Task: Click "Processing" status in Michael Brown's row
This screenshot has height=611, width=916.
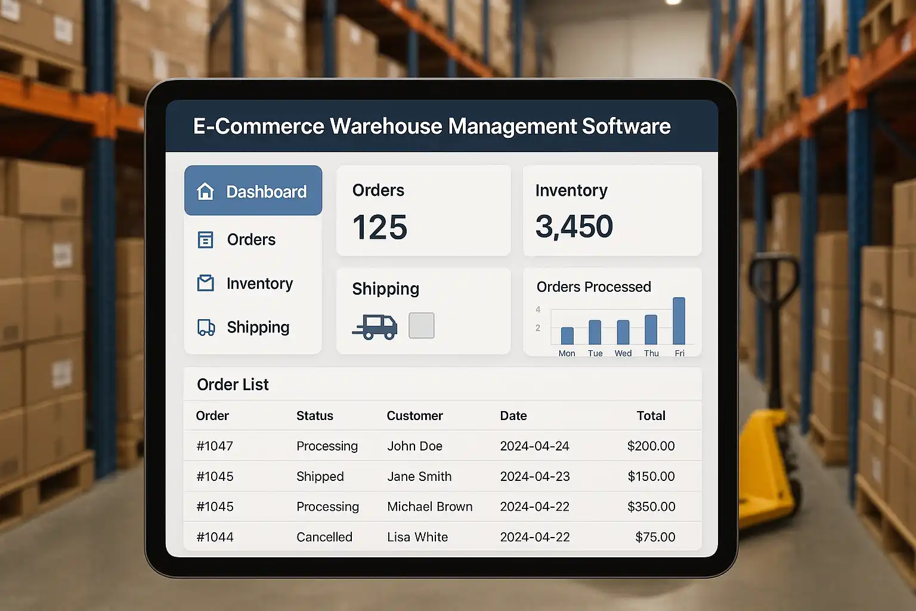Action: coord(328,507)
